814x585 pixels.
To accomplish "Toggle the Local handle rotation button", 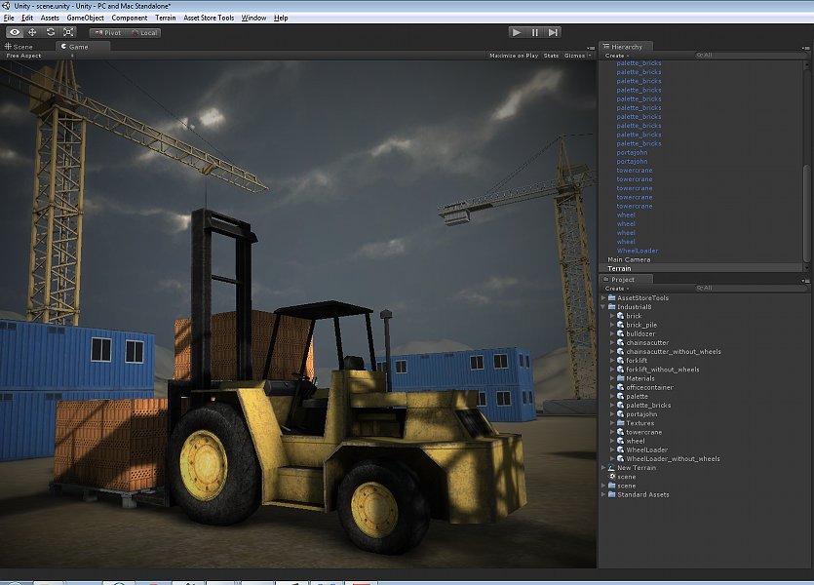I will pos(144,33).
